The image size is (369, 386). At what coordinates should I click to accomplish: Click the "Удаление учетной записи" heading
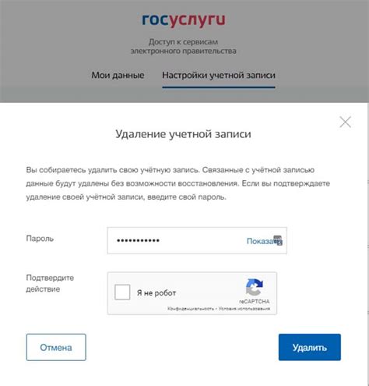[183, 134]
